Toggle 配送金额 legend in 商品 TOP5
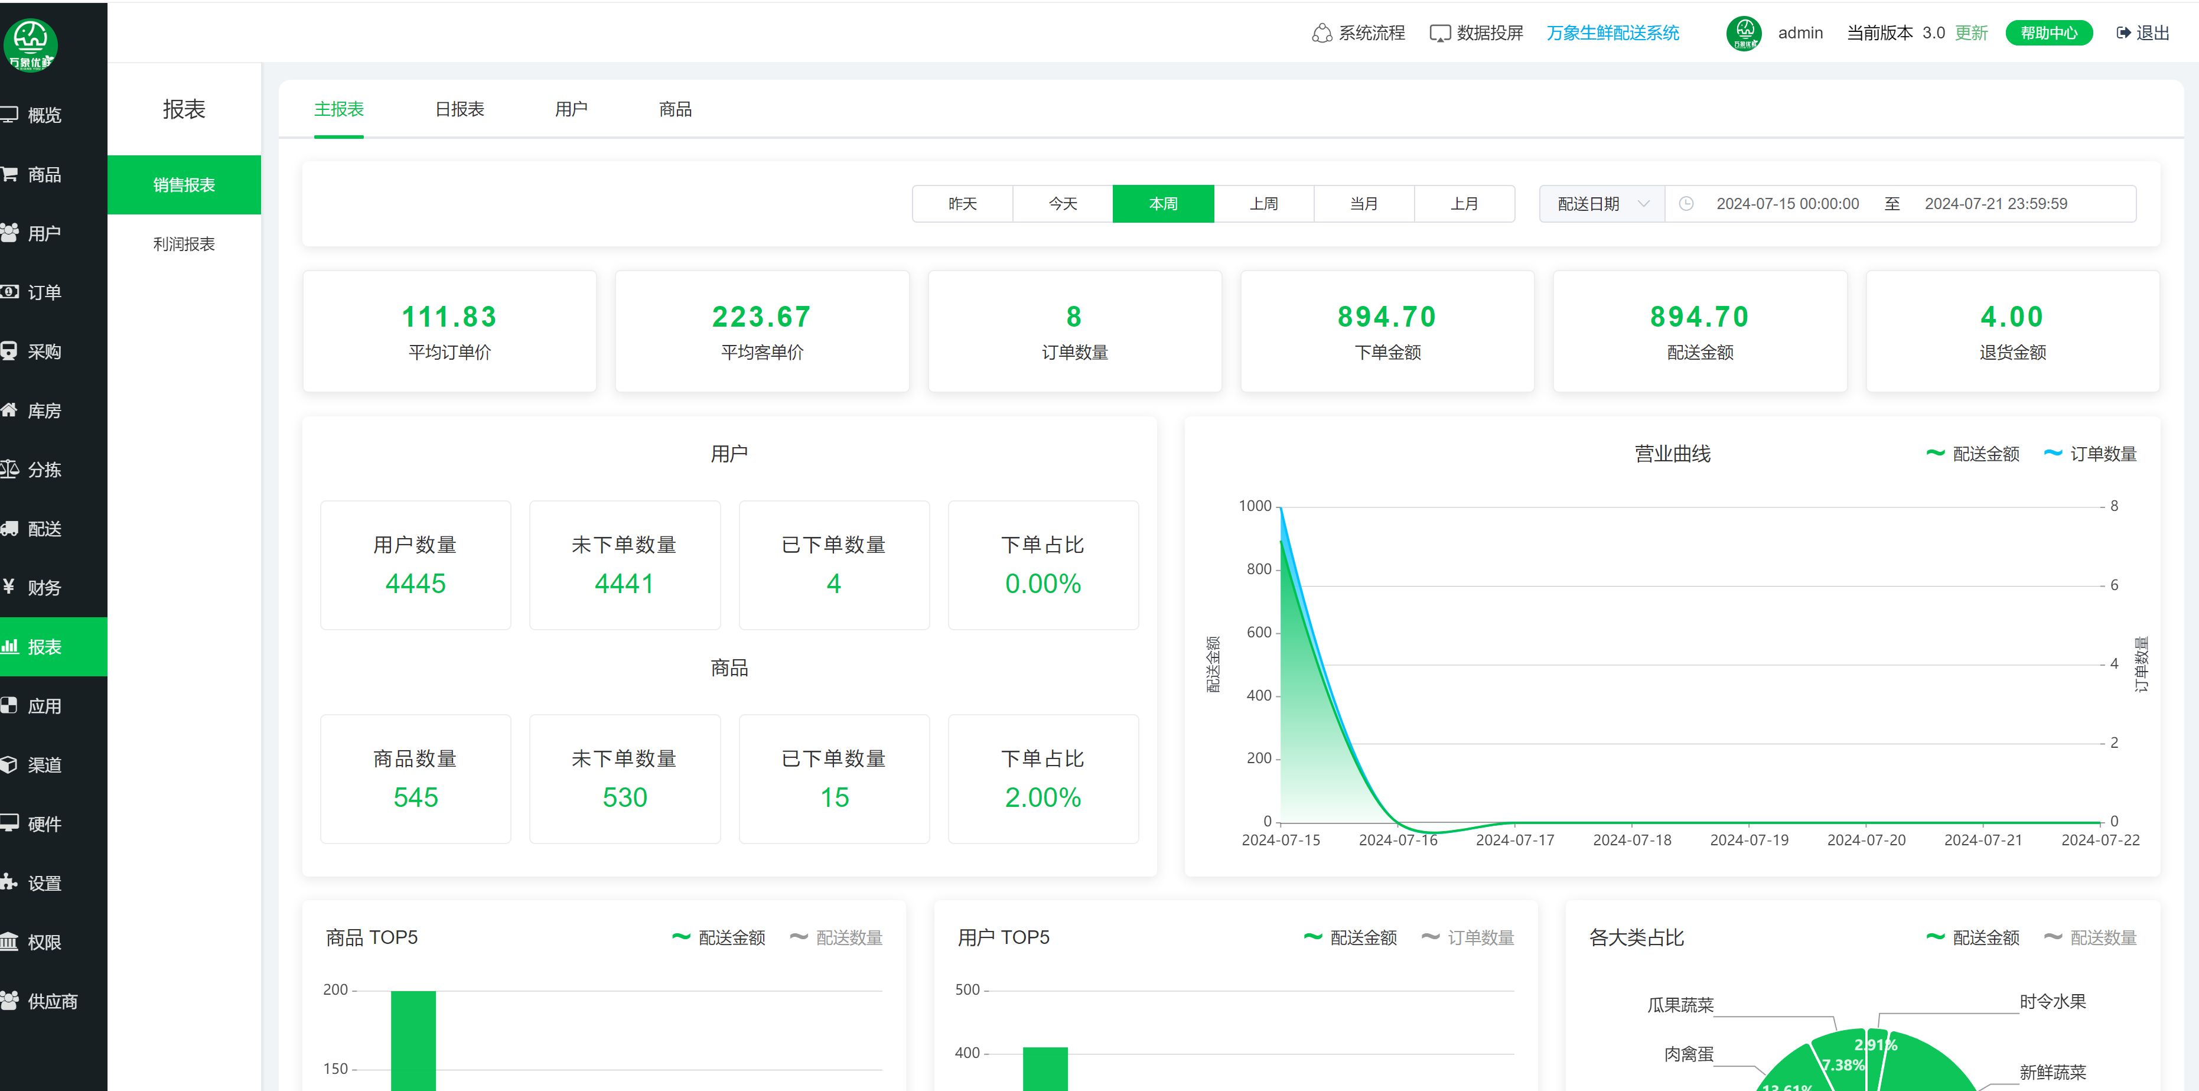Screen dimensions: 2199x1091 [719, 938]
